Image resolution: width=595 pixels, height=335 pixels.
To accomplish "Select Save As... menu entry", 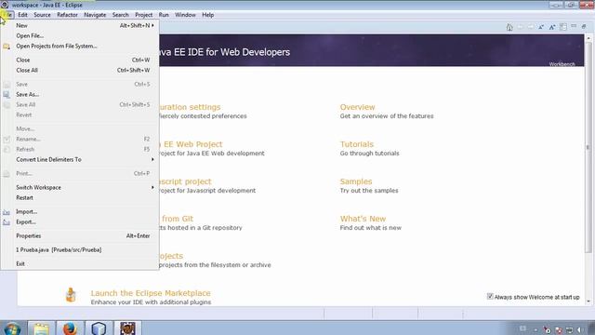I will (x=80, y=94).
